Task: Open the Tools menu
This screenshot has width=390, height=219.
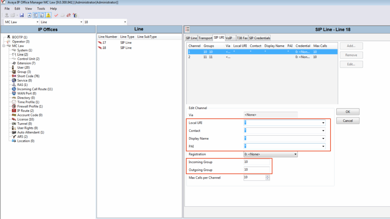Action: tap(41, 9)
